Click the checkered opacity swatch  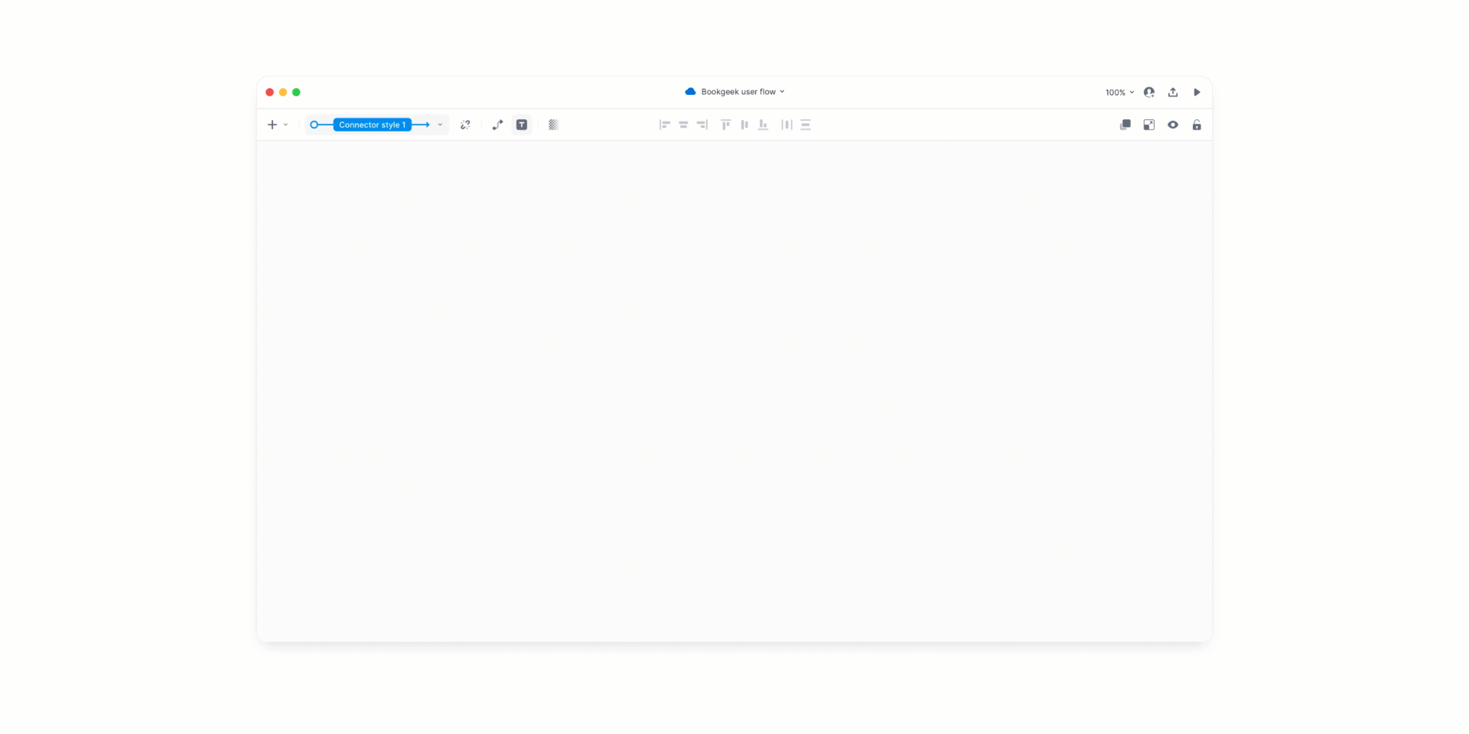tap(553, 125)
